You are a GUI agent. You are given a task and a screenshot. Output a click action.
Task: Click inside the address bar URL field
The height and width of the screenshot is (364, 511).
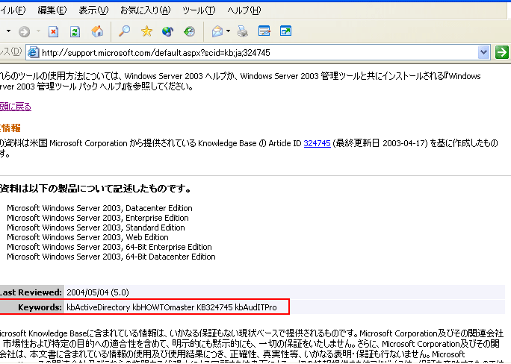[254, 52]
